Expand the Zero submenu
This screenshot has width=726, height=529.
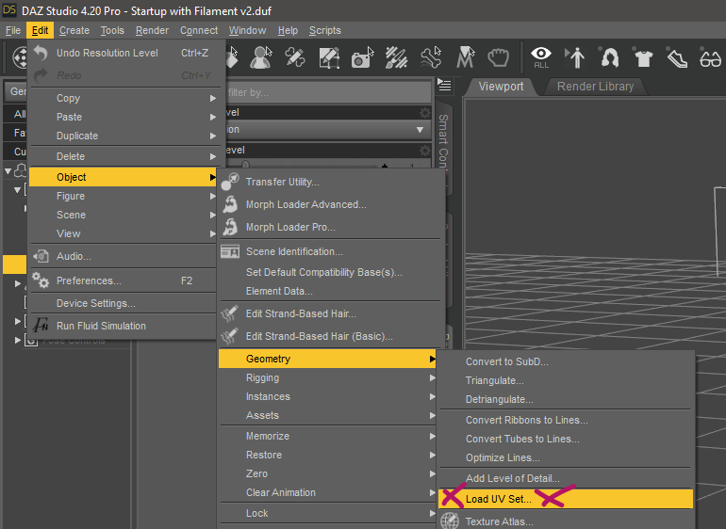click(328, 474)
